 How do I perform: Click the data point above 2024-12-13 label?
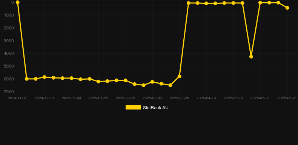[x=45, y=77]
